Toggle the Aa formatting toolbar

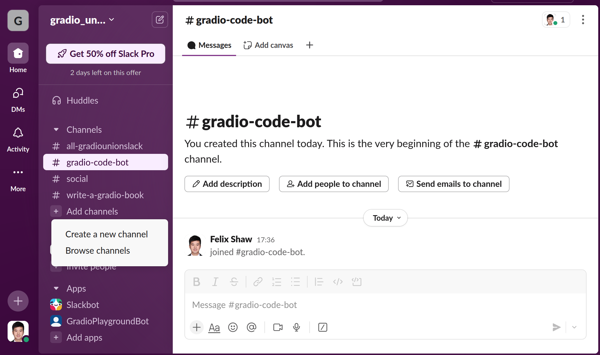click(x=214, y=327)
